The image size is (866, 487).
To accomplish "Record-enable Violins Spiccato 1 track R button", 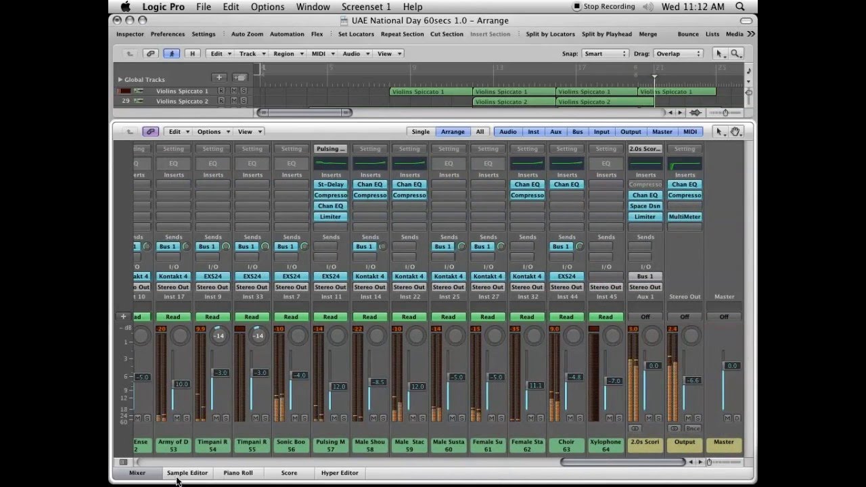I will [x=221, y=91].
